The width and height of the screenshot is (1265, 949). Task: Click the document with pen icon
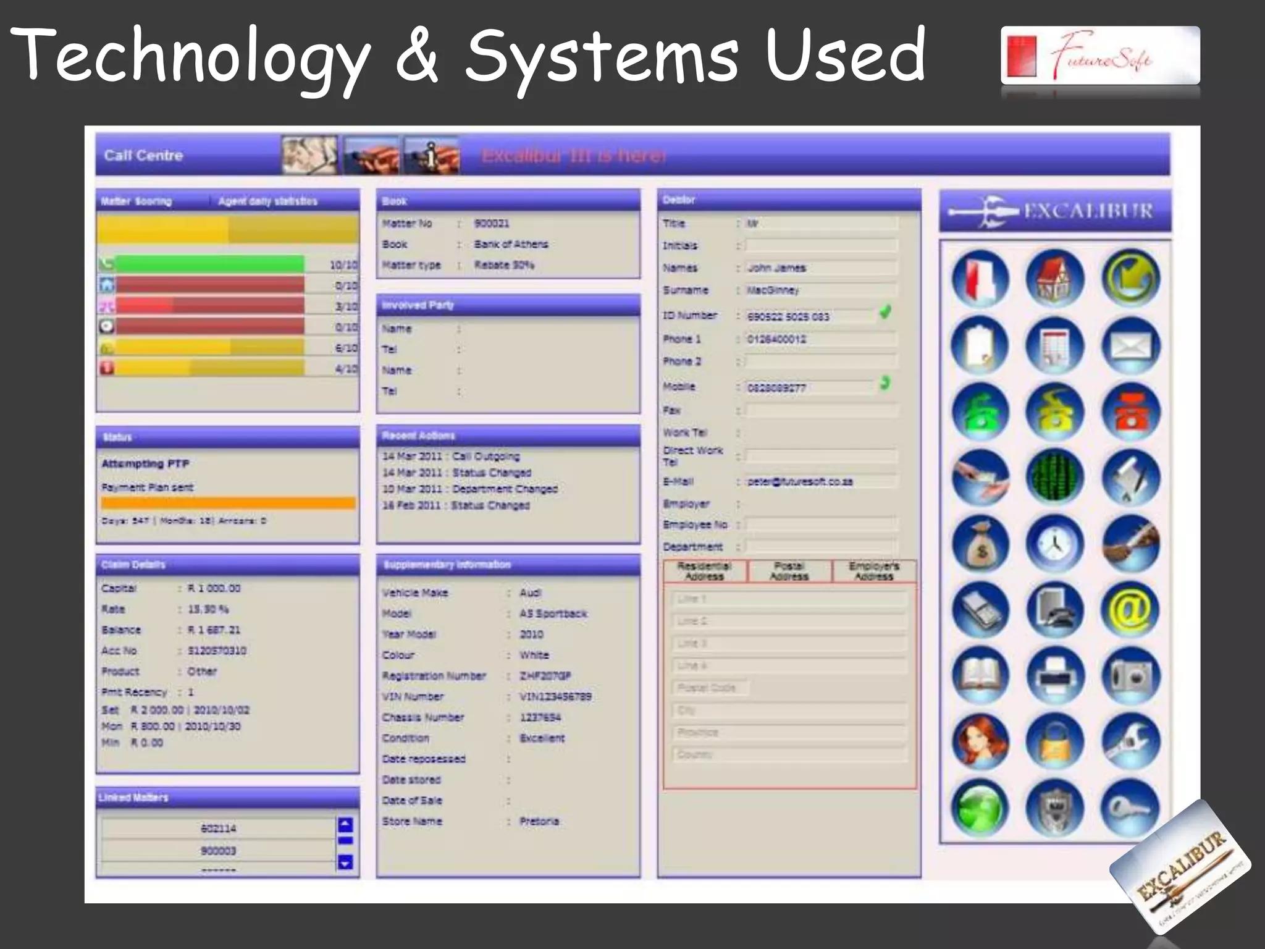1130,478
